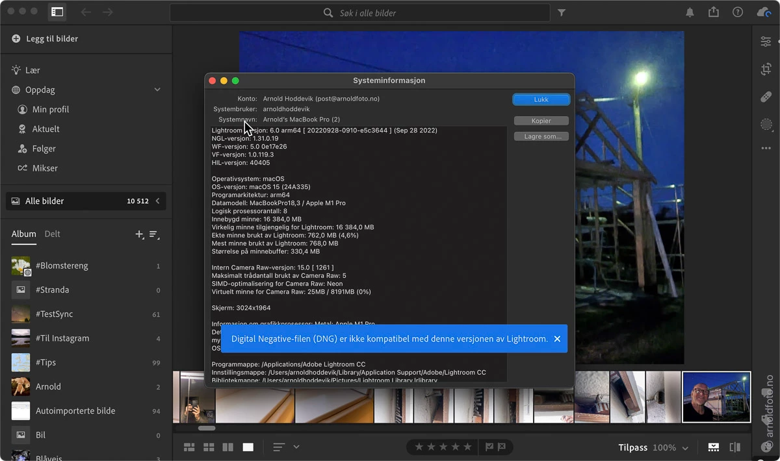The width and height of the screenshot is (780, 461).
Task: Create new album with plus icon
Action: point(138,234)
